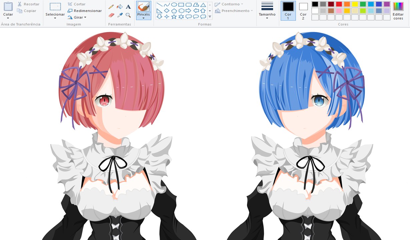Click Cortar to crop the image
Viewport: 410px width, 240px height.
(x=76, y=4)
